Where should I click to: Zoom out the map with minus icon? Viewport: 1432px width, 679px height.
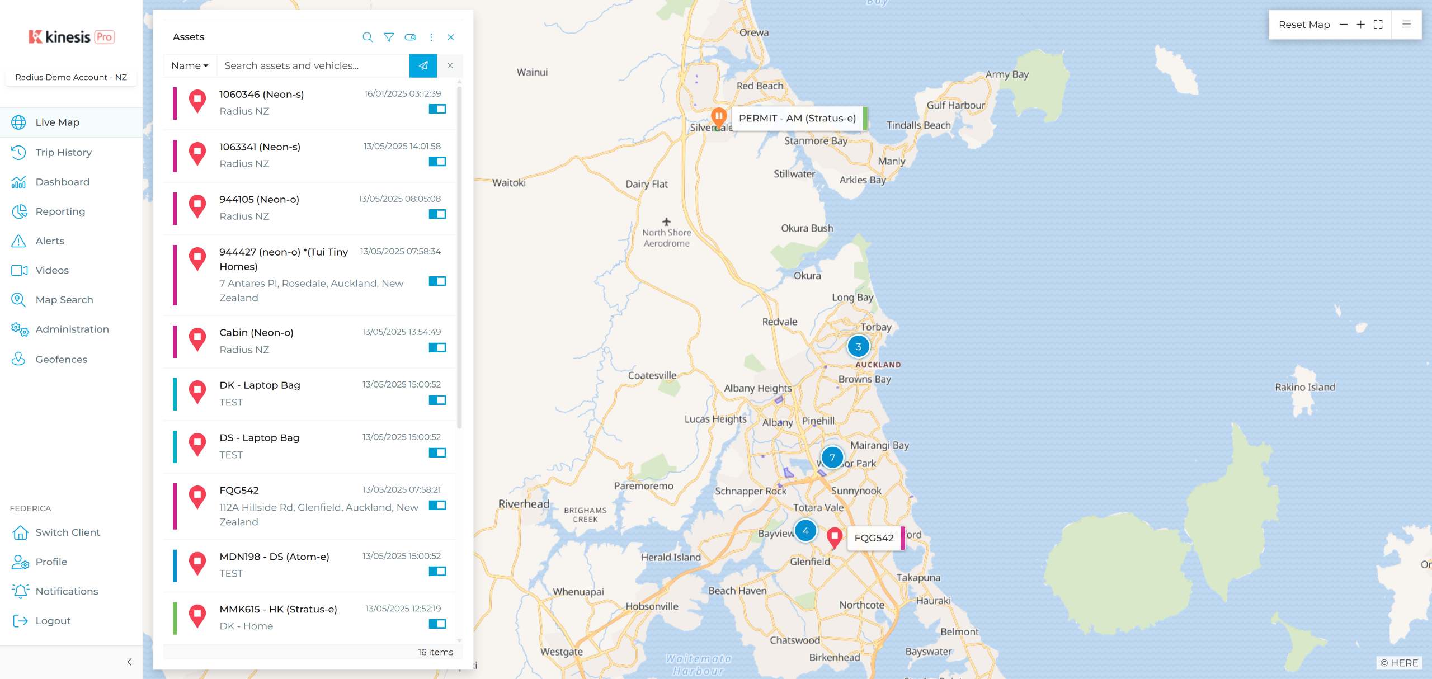coord(1344,25)
